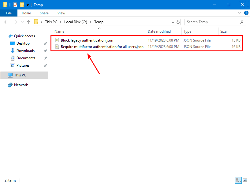The height and width of the screenshot is (184, 250).
Task: Click the search magnifier icon
Action: click(241, 22)
